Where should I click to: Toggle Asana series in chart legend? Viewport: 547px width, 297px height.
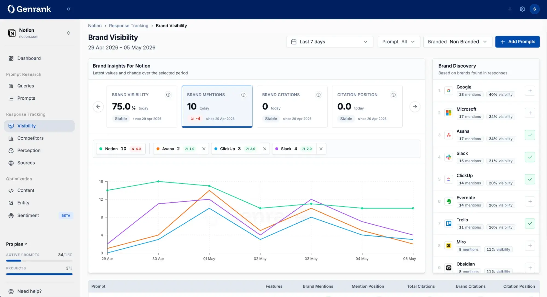[176, 149]
